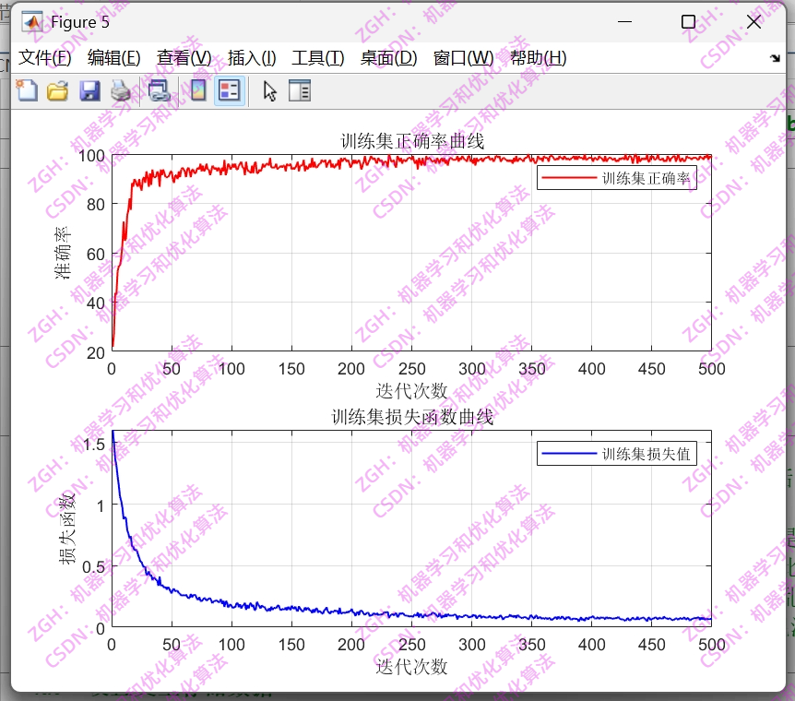This screenshot has height=701, width=795.
Task: Open a saved figure using the folder icon
Action: pyautogui.click(x=58, y=90)
